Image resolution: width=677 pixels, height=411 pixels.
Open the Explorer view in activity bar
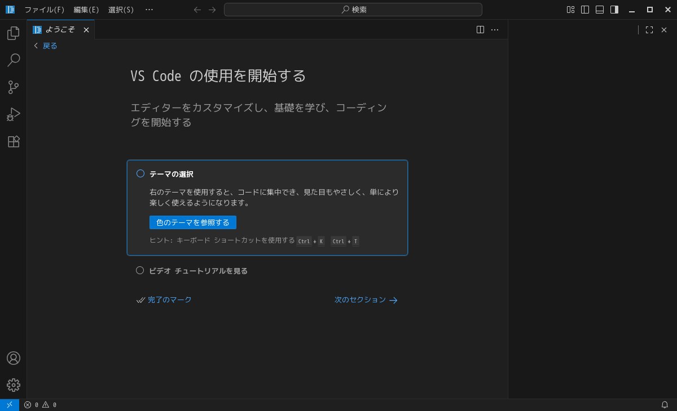14,33
